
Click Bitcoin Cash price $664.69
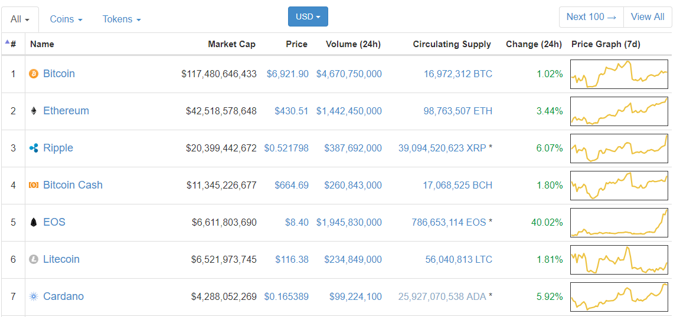point(292,185)
